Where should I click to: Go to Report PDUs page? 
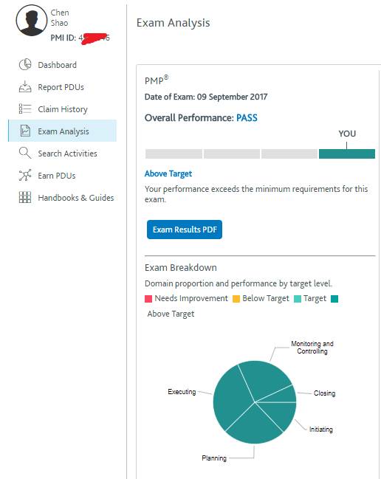pos(61,87)
